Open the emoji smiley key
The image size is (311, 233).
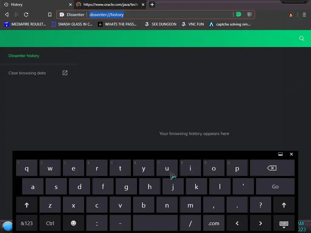73,223
